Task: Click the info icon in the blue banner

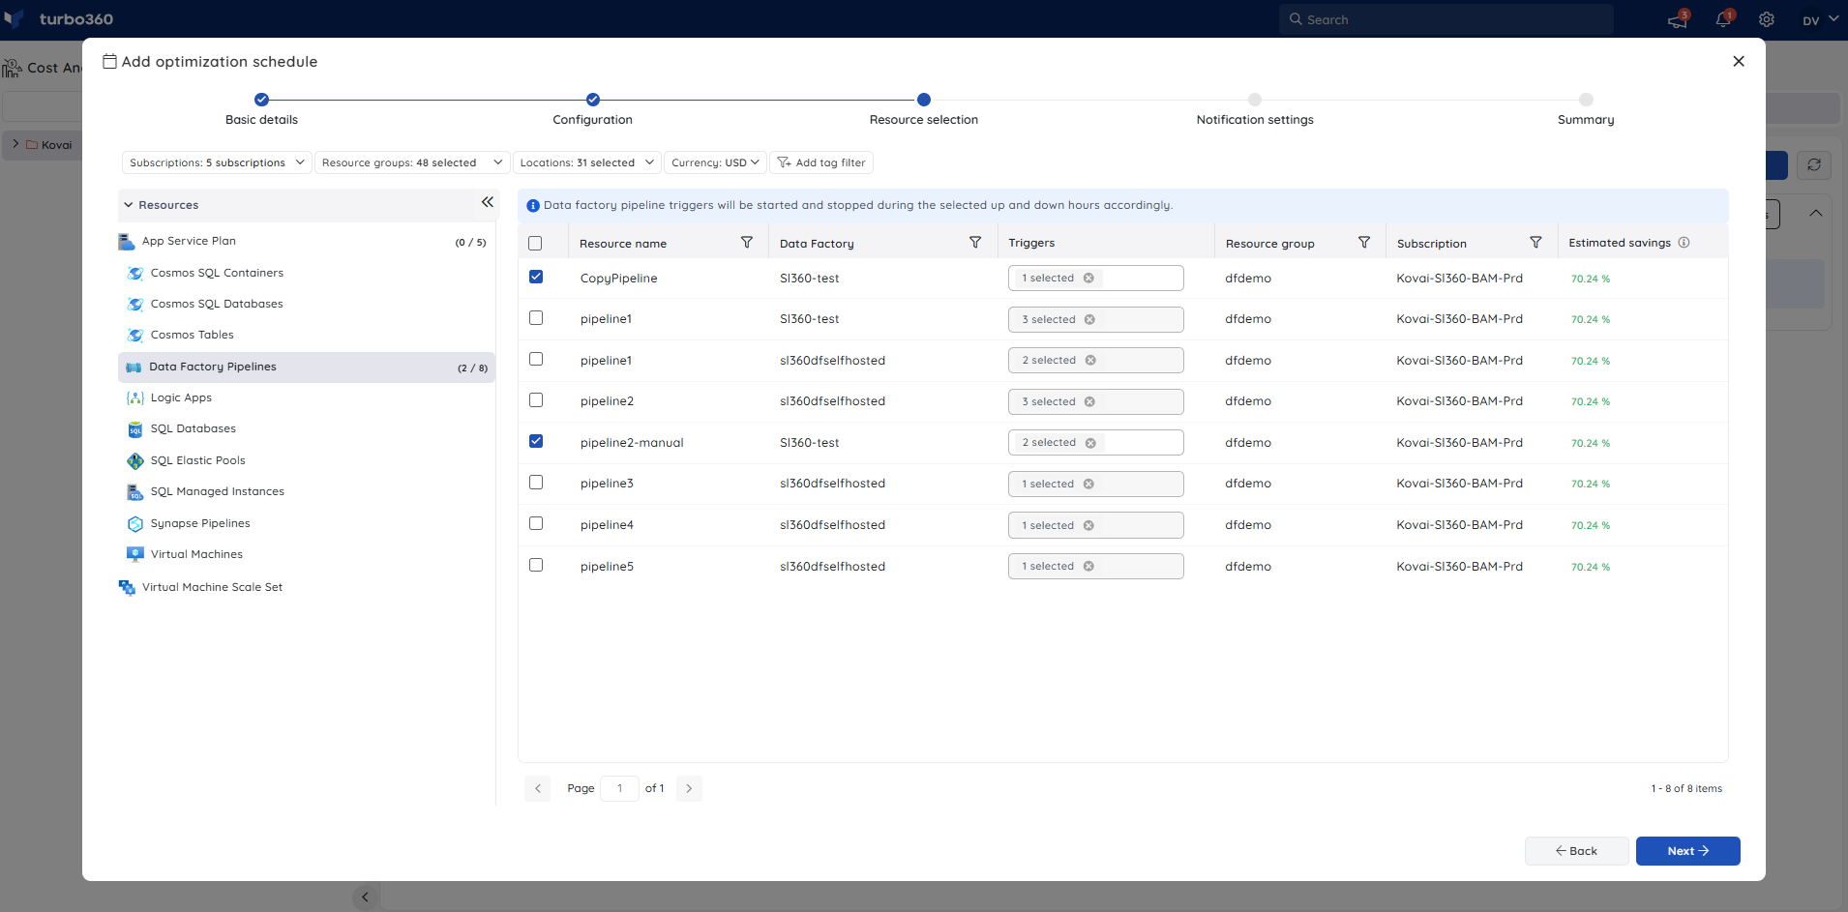Action: tap(533, 206)
